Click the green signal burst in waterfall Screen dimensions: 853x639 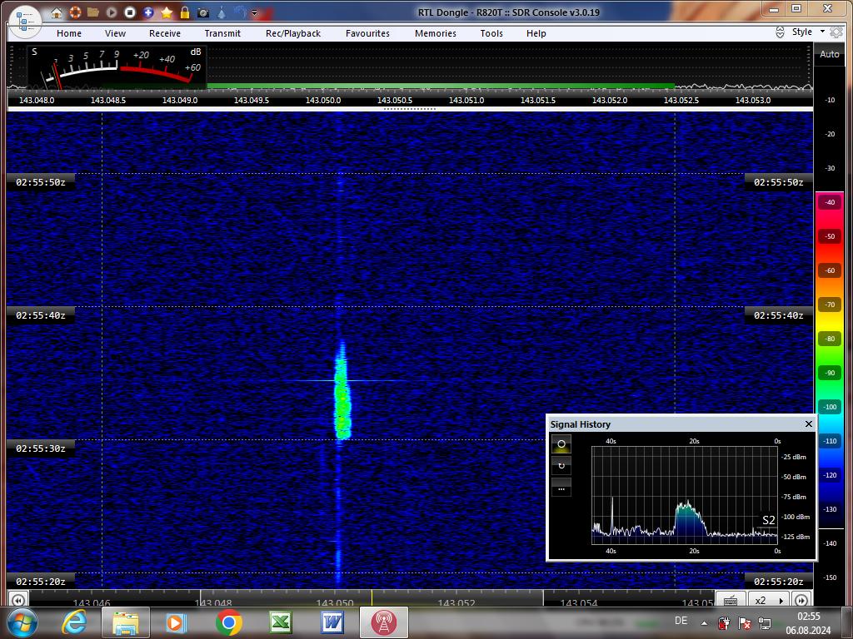point(342,391)
